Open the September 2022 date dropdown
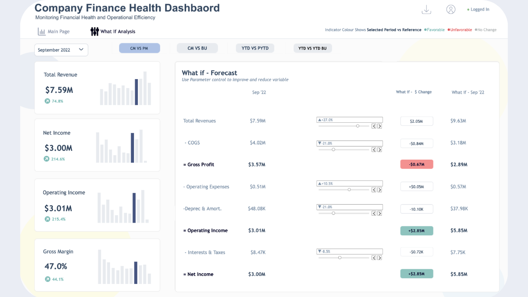Viewport: 528px width, 297px height. 61,50
